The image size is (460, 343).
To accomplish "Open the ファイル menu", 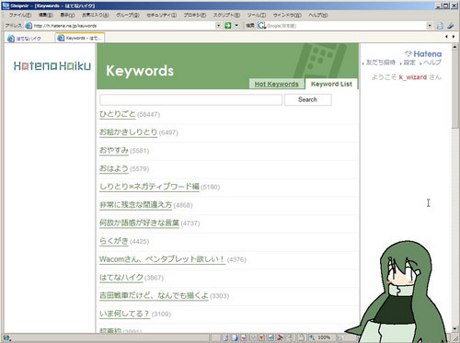I will 20,15.
